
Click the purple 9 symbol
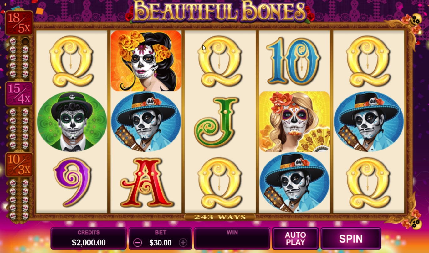point(72,182)
